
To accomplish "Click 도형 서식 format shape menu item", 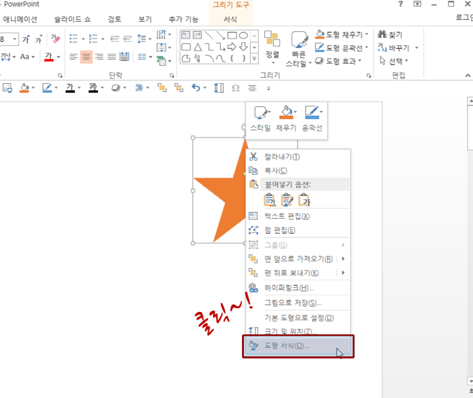I will click(x=298, y=346).
